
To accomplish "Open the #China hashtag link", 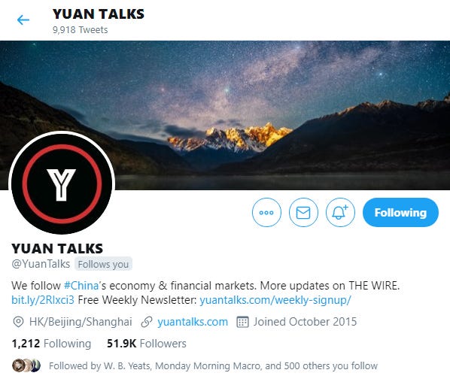I will click(x=81, y=286).
